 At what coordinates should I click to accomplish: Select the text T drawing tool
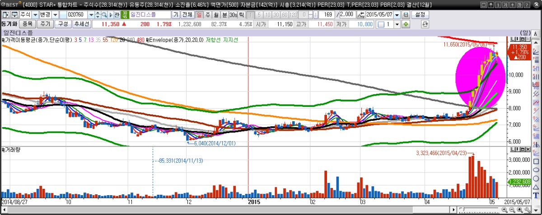click(x=536, y=195)
